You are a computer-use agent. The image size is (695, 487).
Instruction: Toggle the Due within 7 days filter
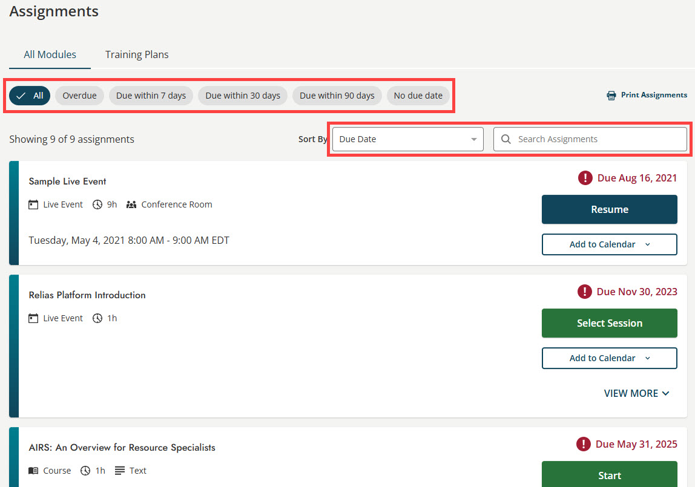(151, 95)
